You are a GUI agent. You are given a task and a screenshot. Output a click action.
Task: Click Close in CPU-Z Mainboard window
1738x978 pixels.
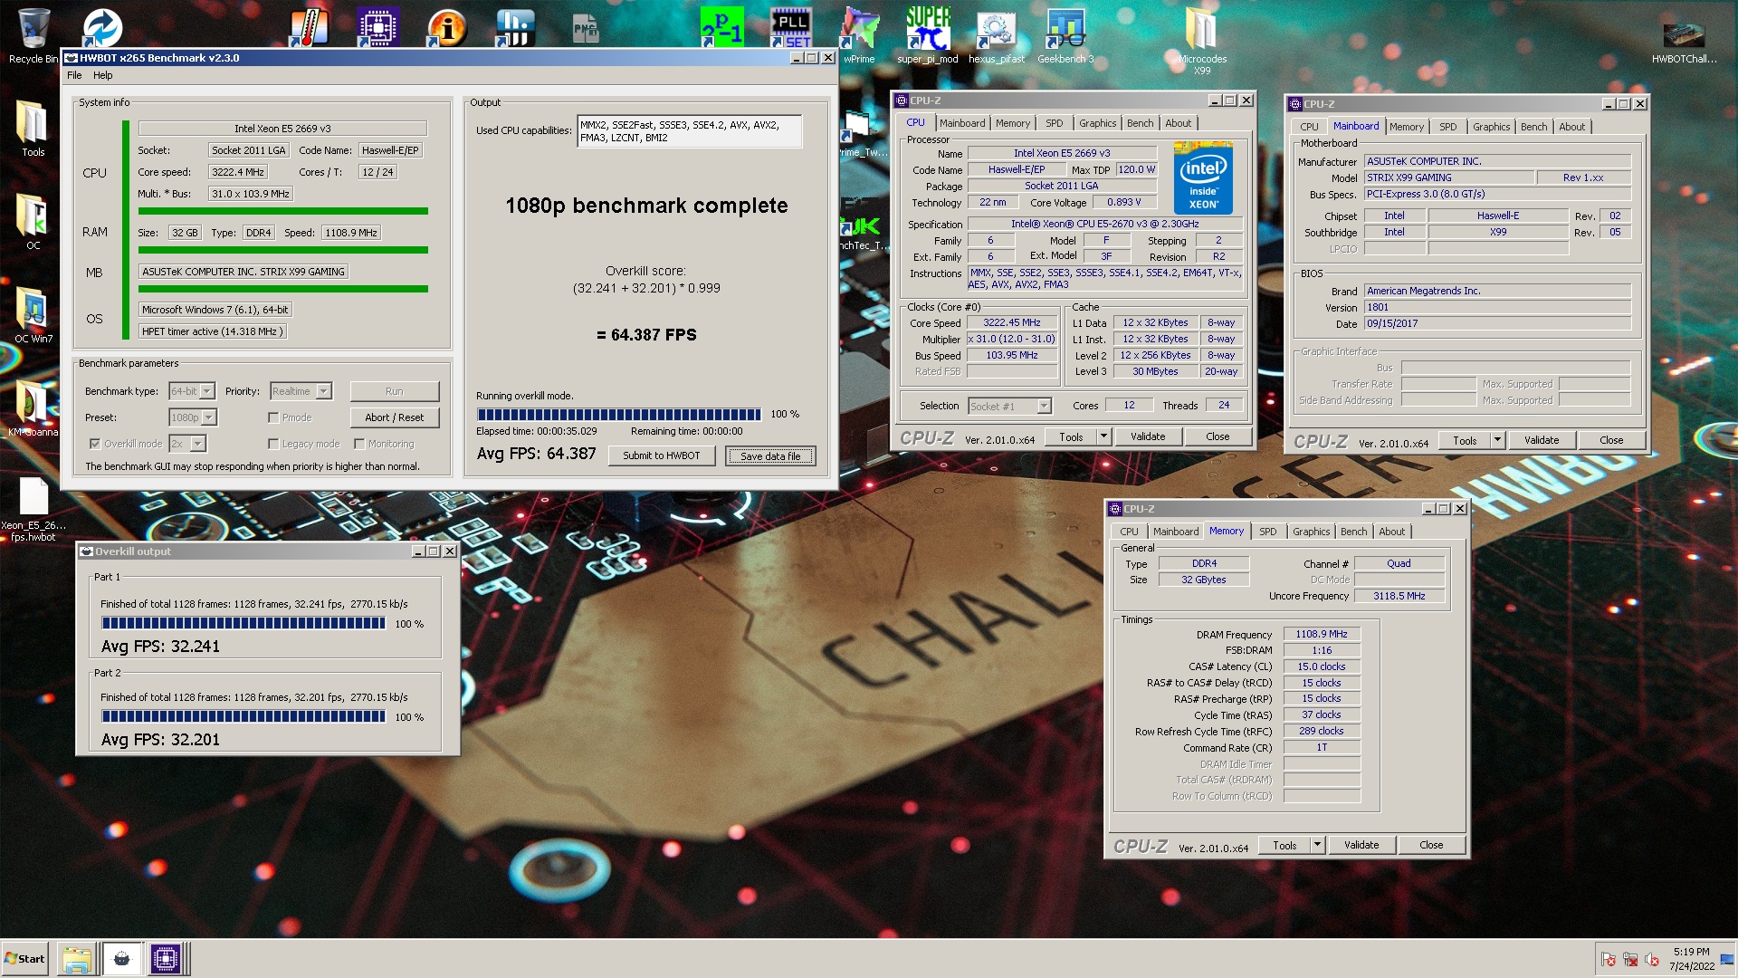click(x=1610, y=440)
